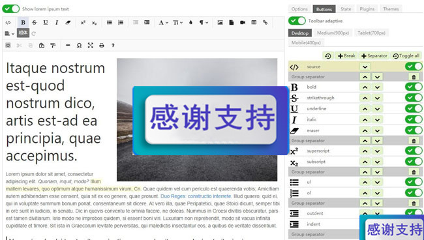This screenshot has height=240, width=424.
Task: Open the Themes tab
Action: tap(391, 9)
